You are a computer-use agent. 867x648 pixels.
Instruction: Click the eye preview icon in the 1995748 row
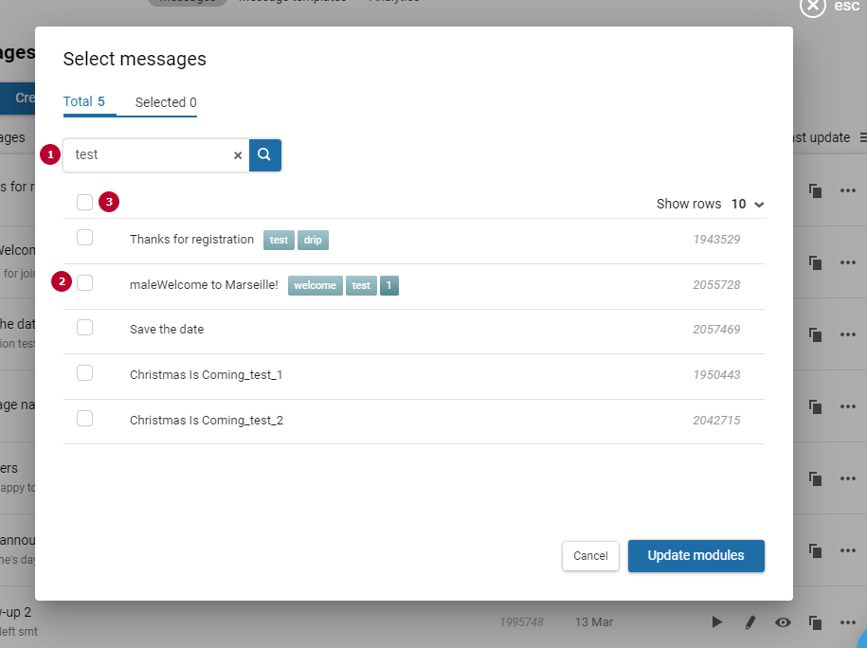coord(783,622)
